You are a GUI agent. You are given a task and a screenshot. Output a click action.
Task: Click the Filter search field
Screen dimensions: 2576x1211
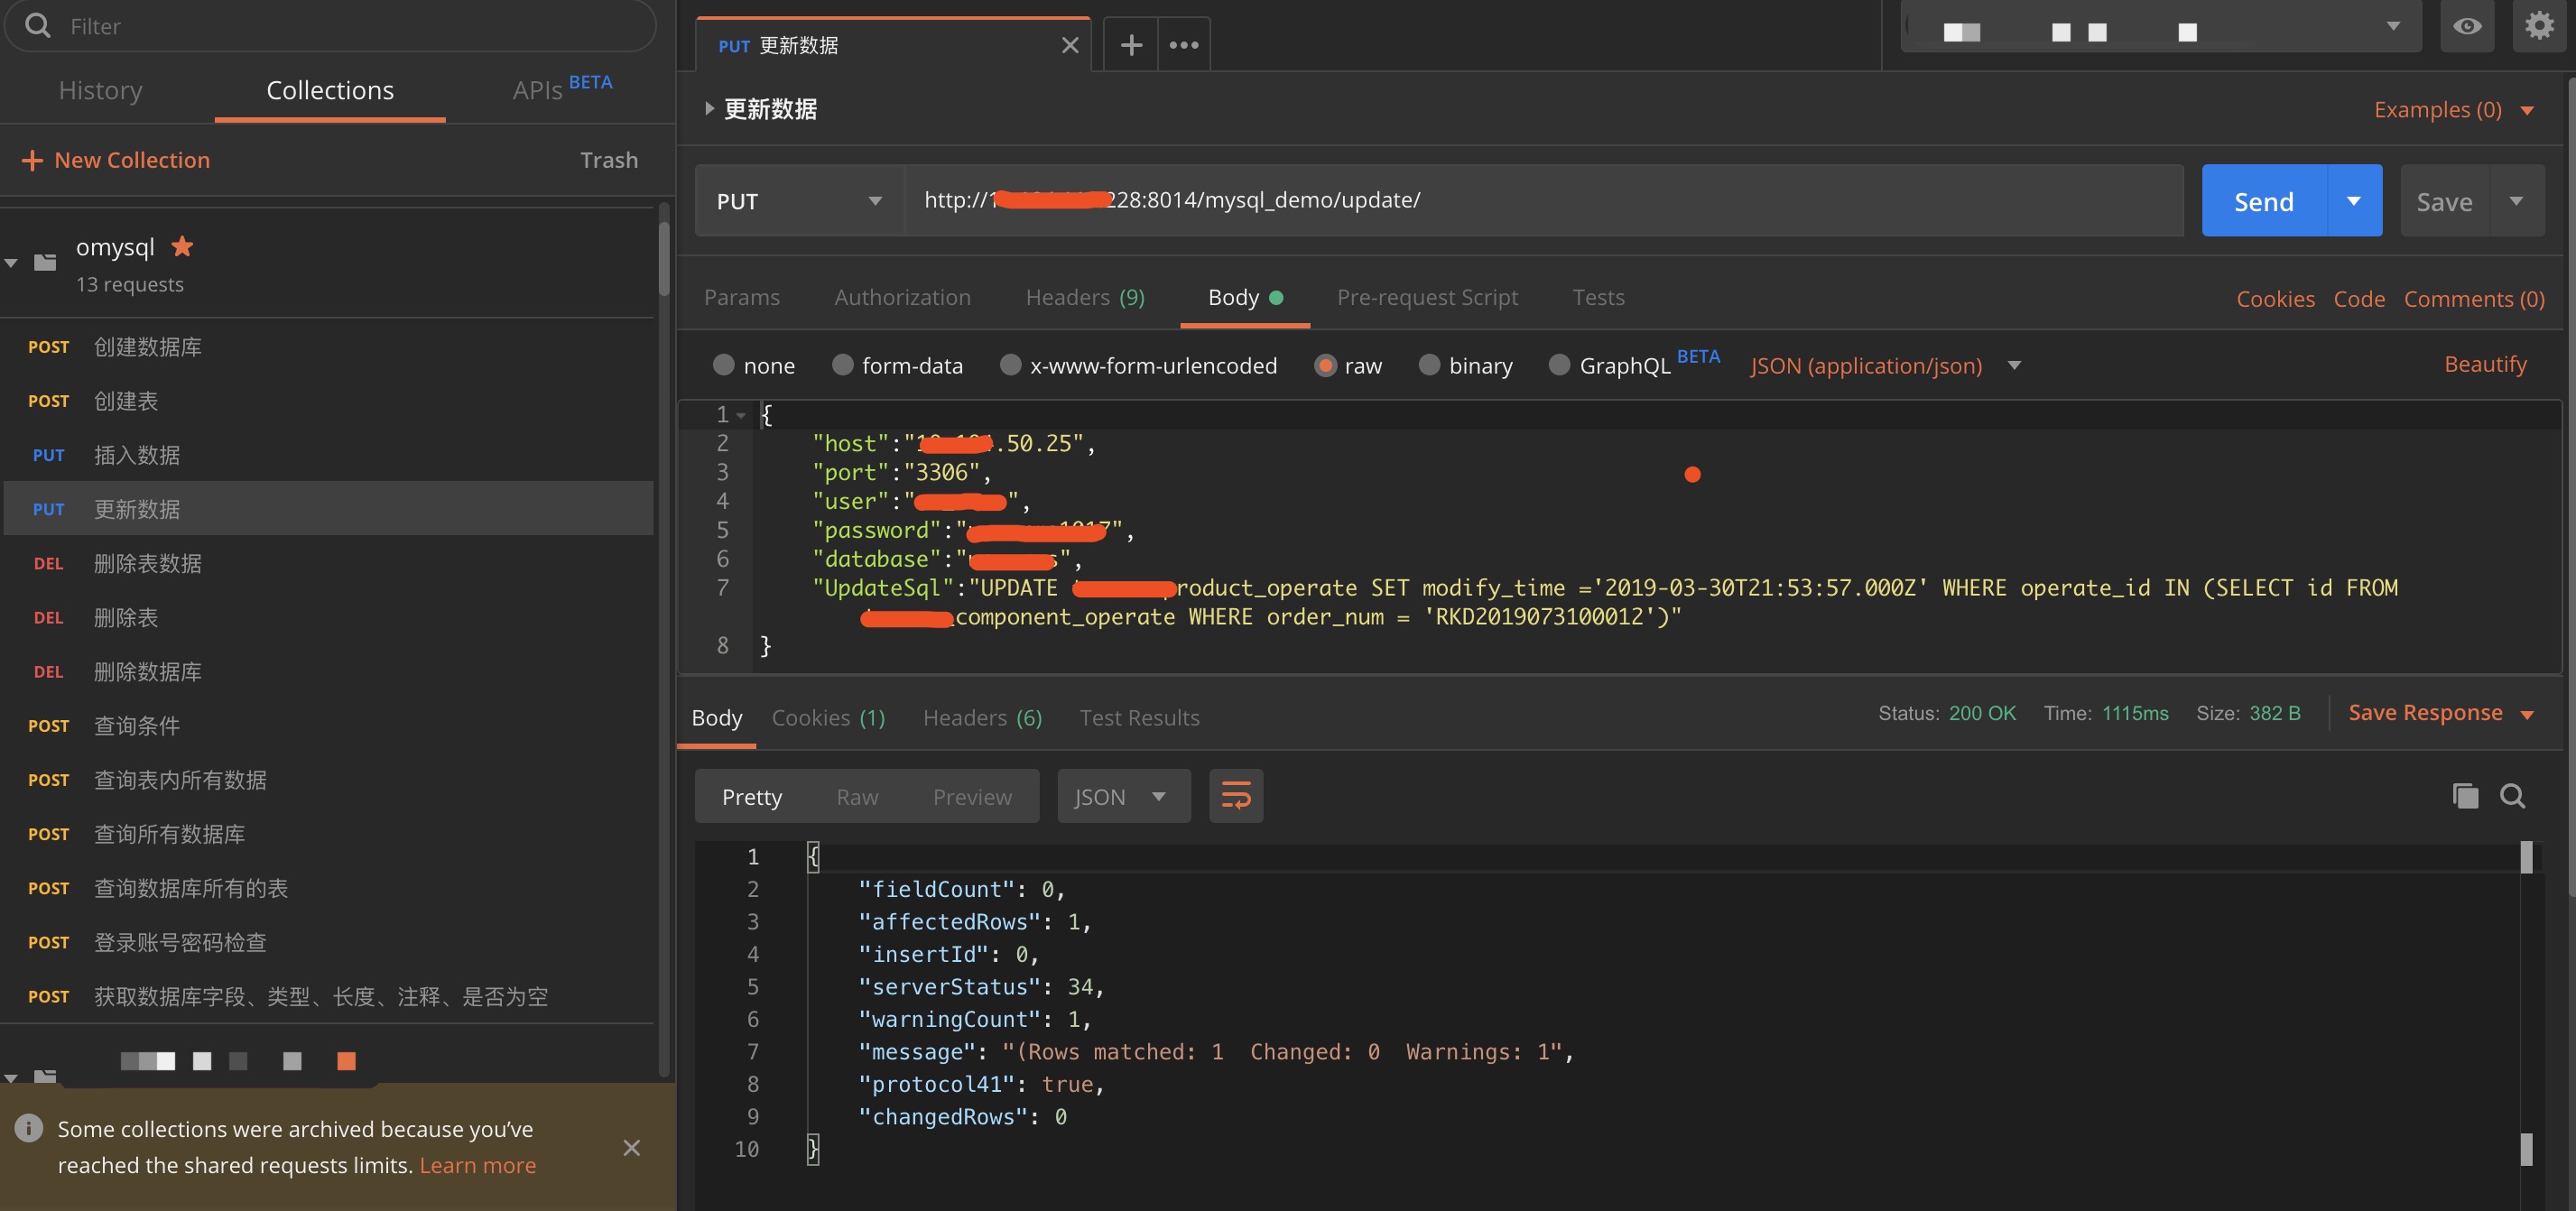(330, 25)
